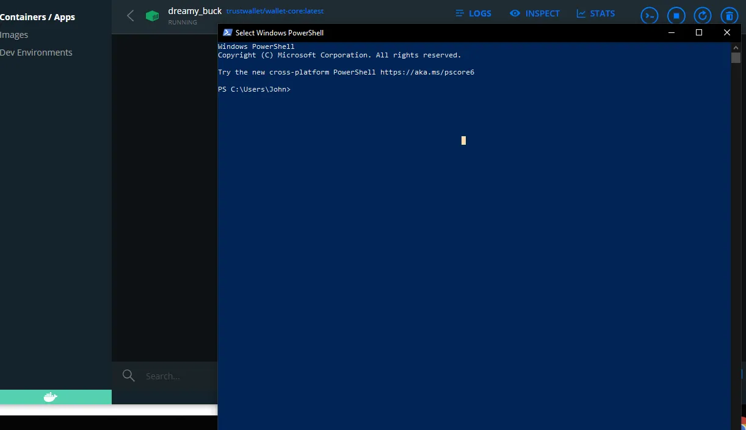Click the green container icon for dreamy_buck

point(152,16)
